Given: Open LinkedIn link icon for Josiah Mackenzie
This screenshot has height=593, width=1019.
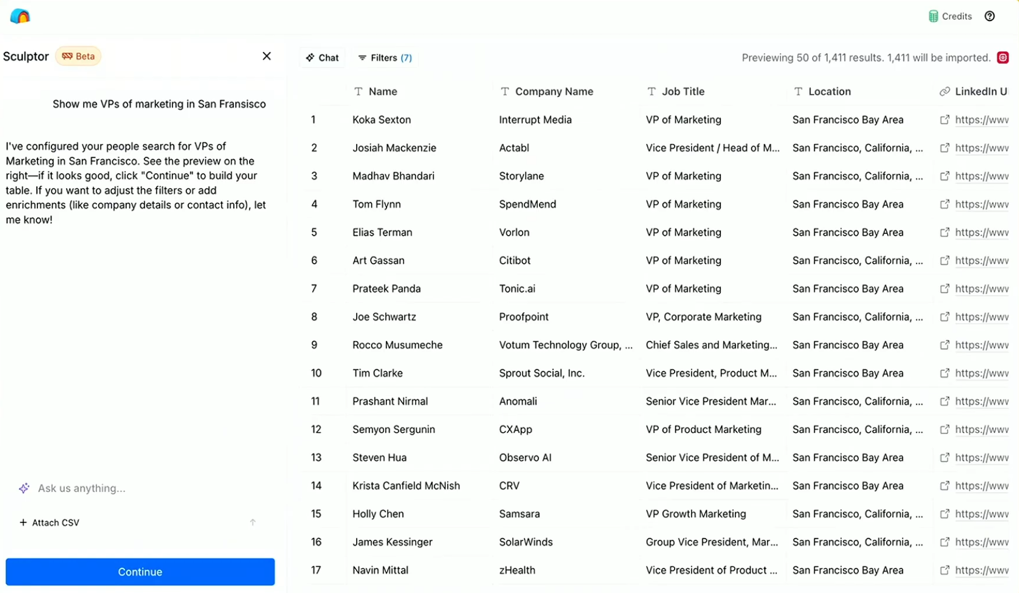Looking at the screenshot, I should [x=944, y=148].
